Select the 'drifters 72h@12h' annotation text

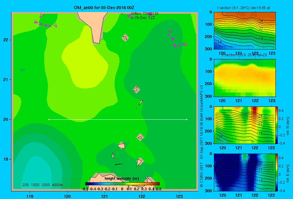click(144, 14)
